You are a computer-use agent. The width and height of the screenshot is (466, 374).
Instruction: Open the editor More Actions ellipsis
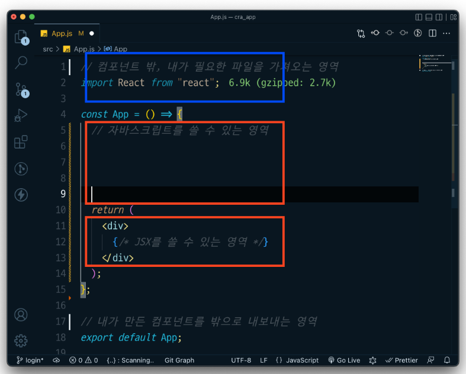tap(446, 33)
